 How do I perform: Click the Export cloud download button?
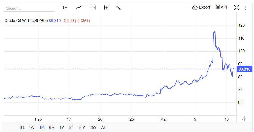coord(201,8)
